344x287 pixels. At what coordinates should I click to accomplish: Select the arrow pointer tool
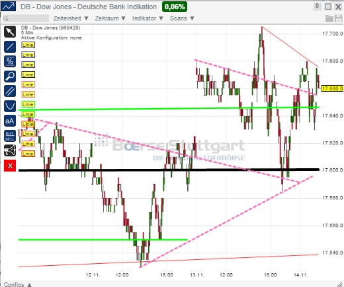(10, 32)
